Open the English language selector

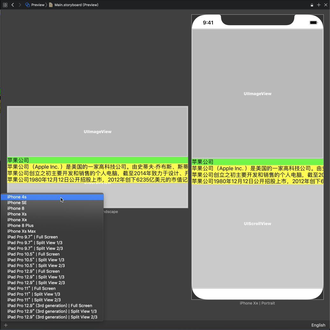318,325
